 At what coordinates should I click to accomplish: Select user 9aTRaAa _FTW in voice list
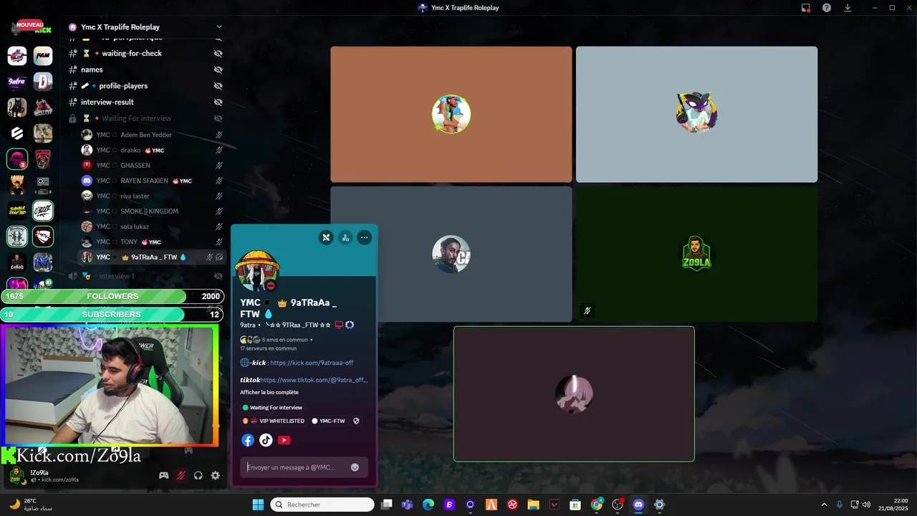pyautogui.click(x=151, y=257)
